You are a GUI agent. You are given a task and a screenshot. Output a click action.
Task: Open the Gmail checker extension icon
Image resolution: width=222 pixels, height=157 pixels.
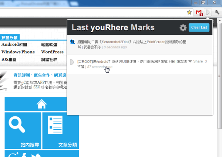pyautogui.click(x=199, y=13)
